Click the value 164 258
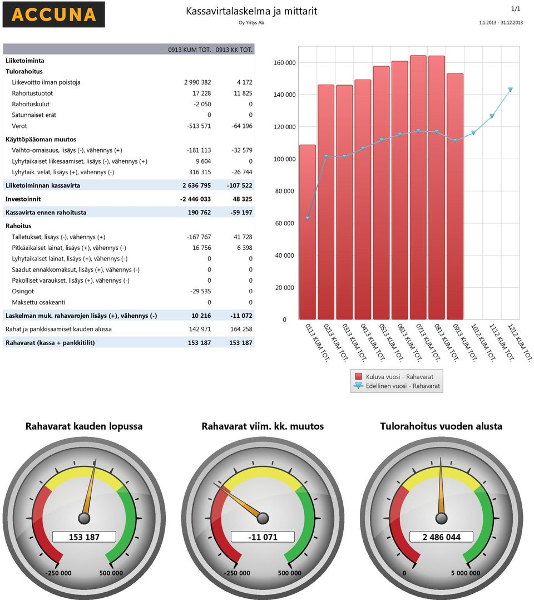Screen dimensions: 534x600 pyautogui.click(x=241, y=329)
